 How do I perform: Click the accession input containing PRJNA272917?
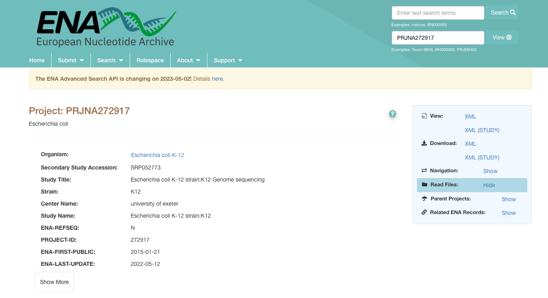click(x=438, y=38)
